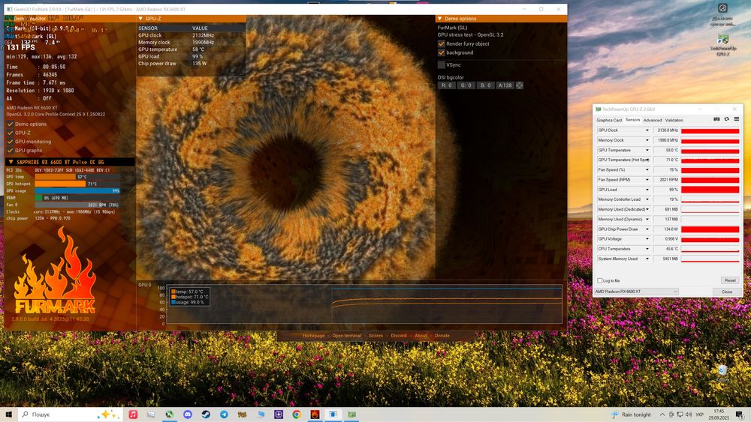This screenshot has width=751, height=422.
Task: Switch input language via УКР indicator
Action: tap(699, 415)
